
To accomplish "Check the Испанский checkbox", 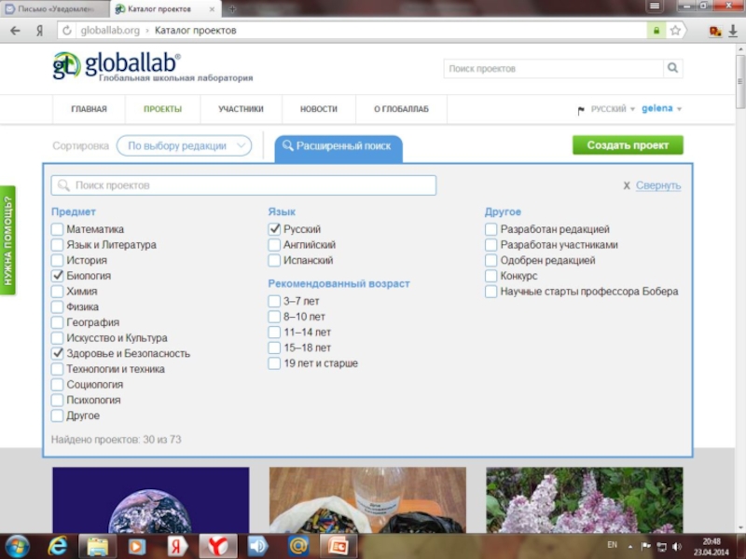I will click(x=274, y=260).
